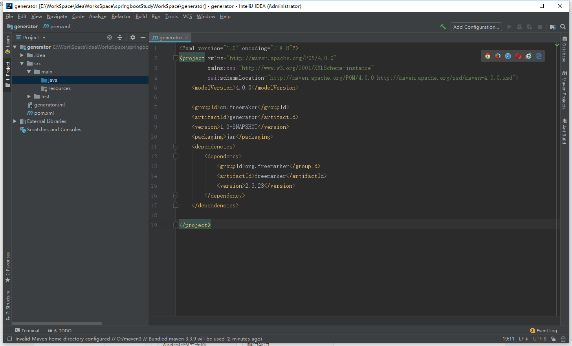572x346 pixels.
Task: Click the Search Everywhere magnifier icon
Action: click(x=563, y=27)
